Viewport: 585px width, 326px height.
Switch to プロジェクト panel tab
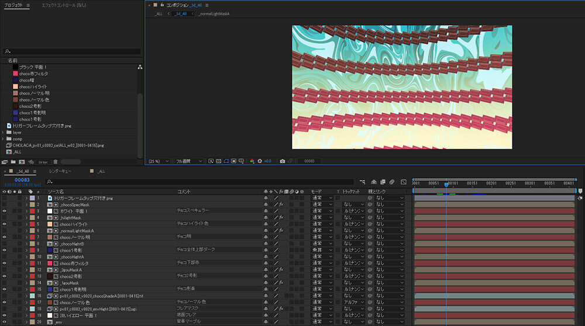(x=13, y=5)
